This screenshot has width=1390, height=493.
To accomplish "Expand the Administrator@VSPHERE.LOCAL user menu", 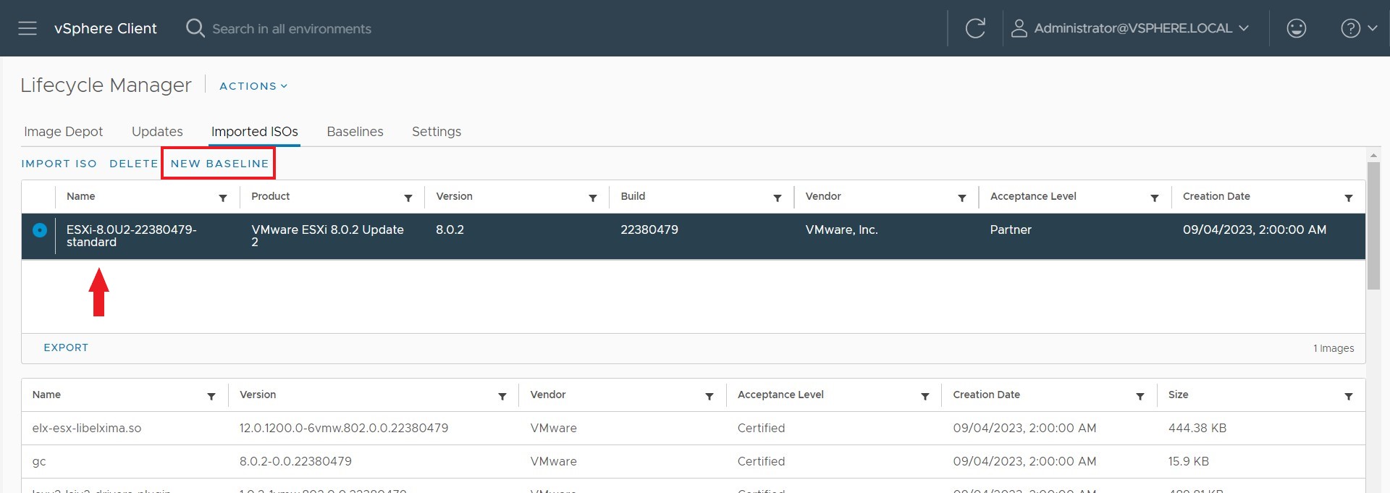I will (x=1141, y=28).
